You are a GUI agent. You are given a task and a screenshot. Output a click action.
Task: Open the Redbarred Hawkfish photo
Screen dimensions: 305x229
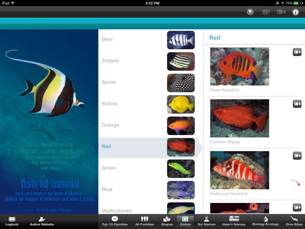click(x=240, y=170)
